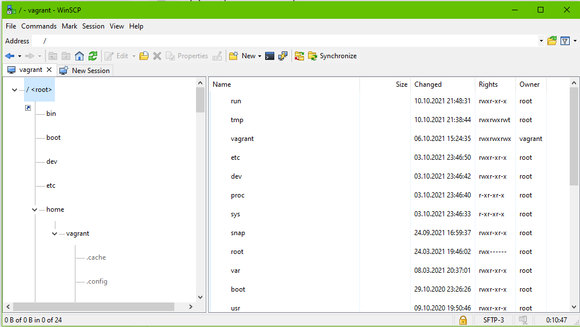The width and height of the screenshot is (580, 327).
Task: Click the Refresh directory icon
Action: pyautogui.click(x=93, y=56)
